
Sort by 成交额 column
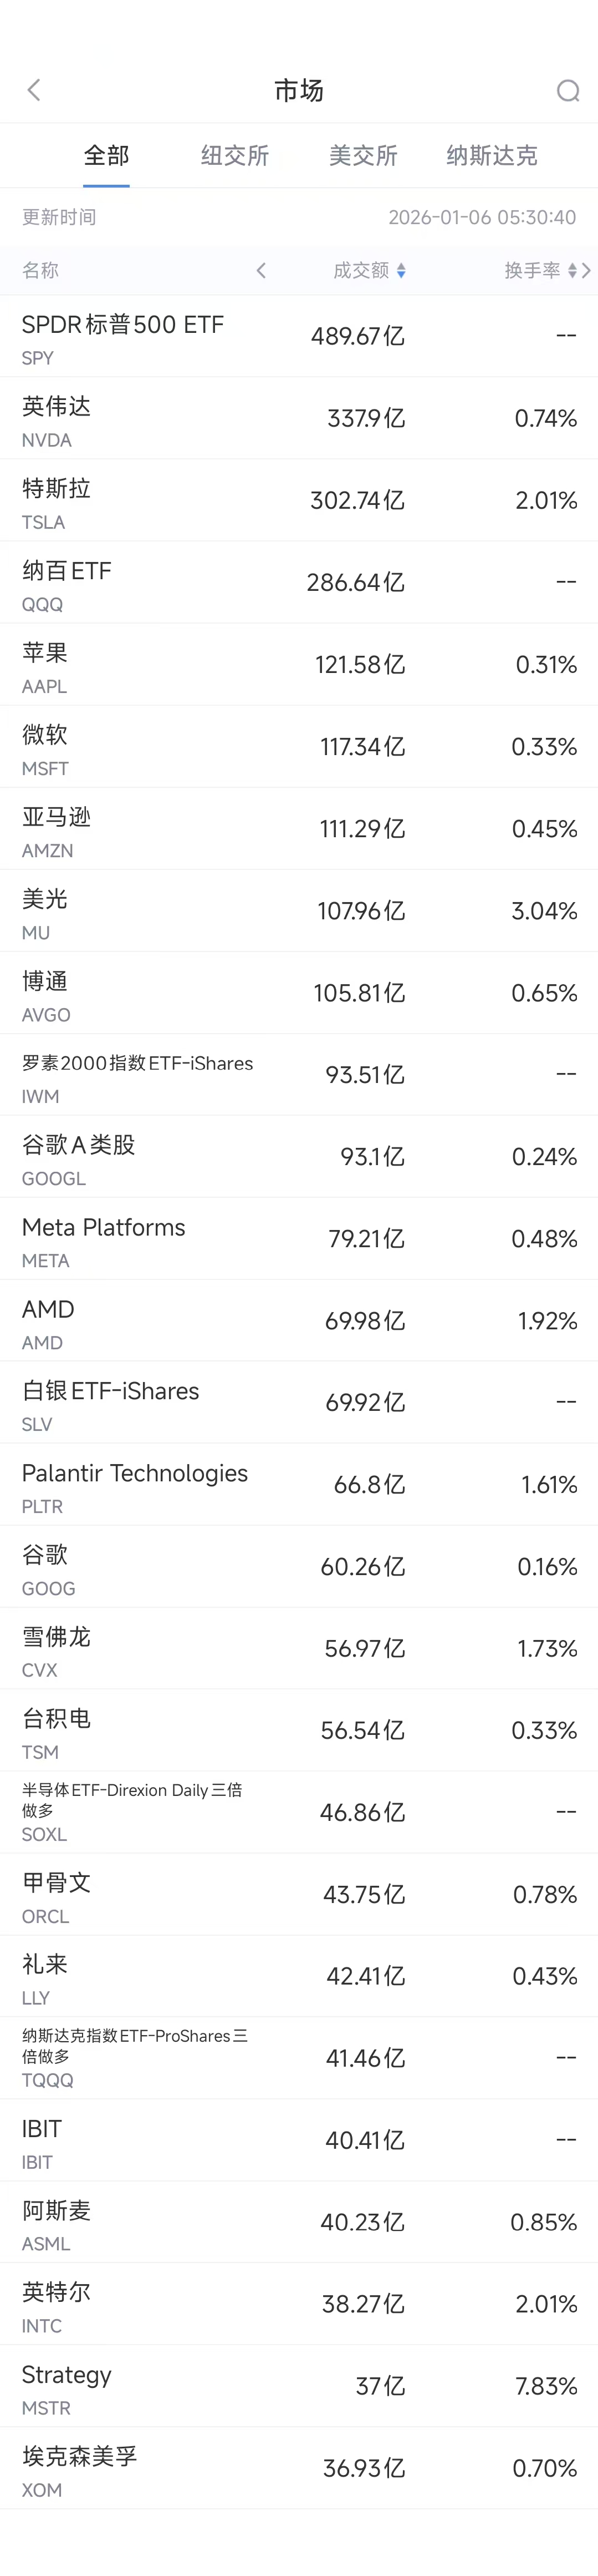tap(369, 271)
